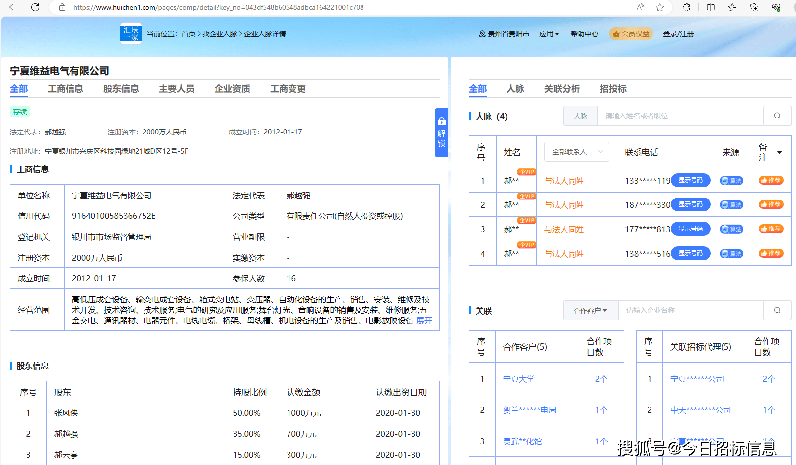The width and height of the screenshot is (796, 465).
Task: Click 推荐 thumbs-up badge in row 2
Action: [x=771, y=204]
